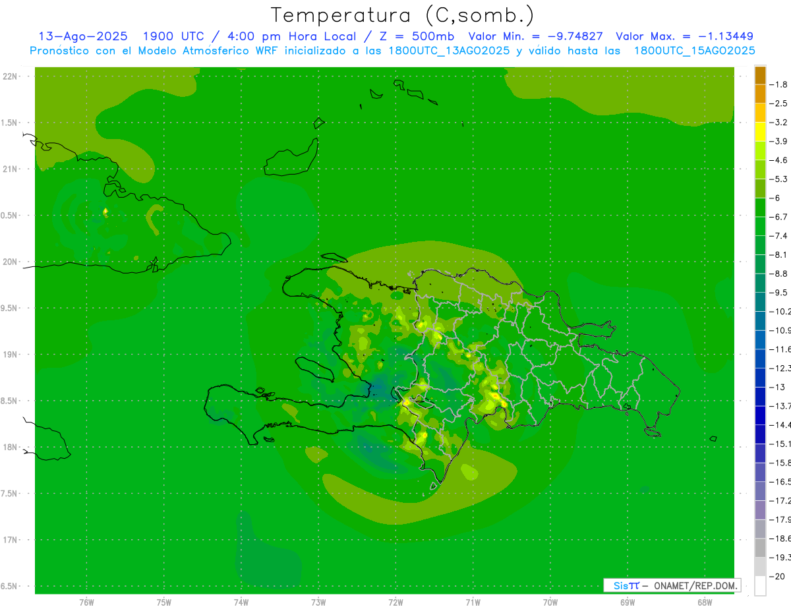
Task: Click the "1900 UTC" time text
Action: [x=174, y=36]
